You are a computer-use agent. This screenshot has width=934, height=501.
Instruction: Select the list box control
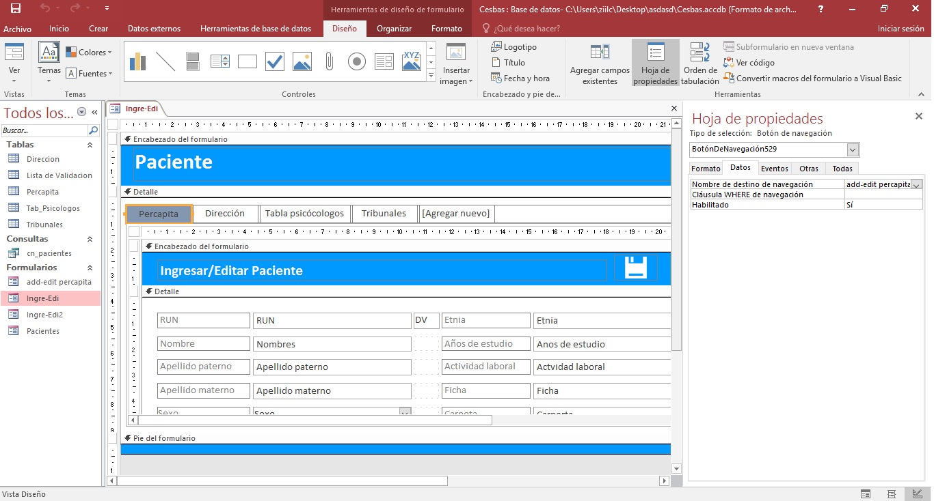point(220,61)
